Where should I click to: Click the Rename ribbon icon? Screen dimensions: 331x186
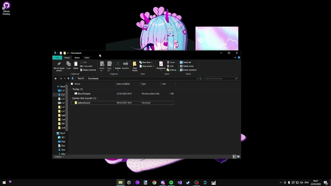click(125, 65)
